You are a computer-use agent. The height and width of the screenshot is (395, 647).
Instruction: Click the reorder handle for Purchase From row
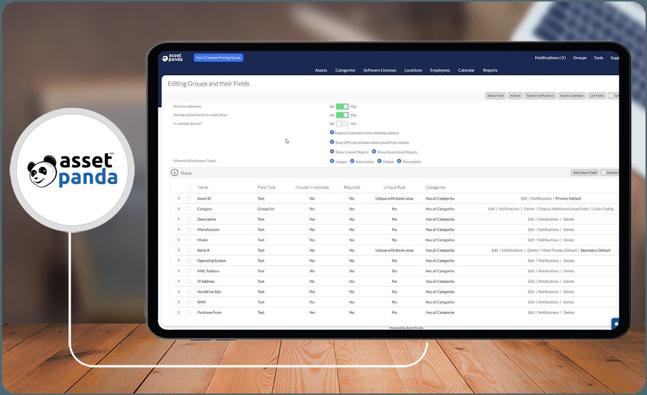(179, 313)
